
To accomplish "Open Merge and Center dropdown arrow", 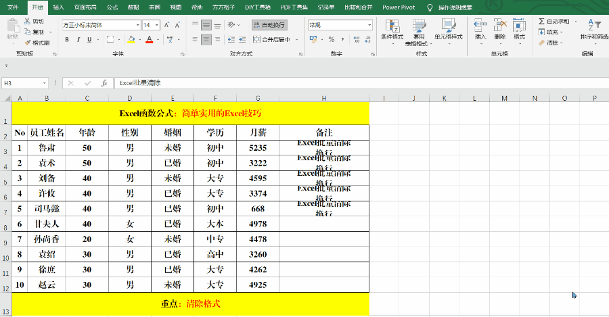I will tap(297, 39).
